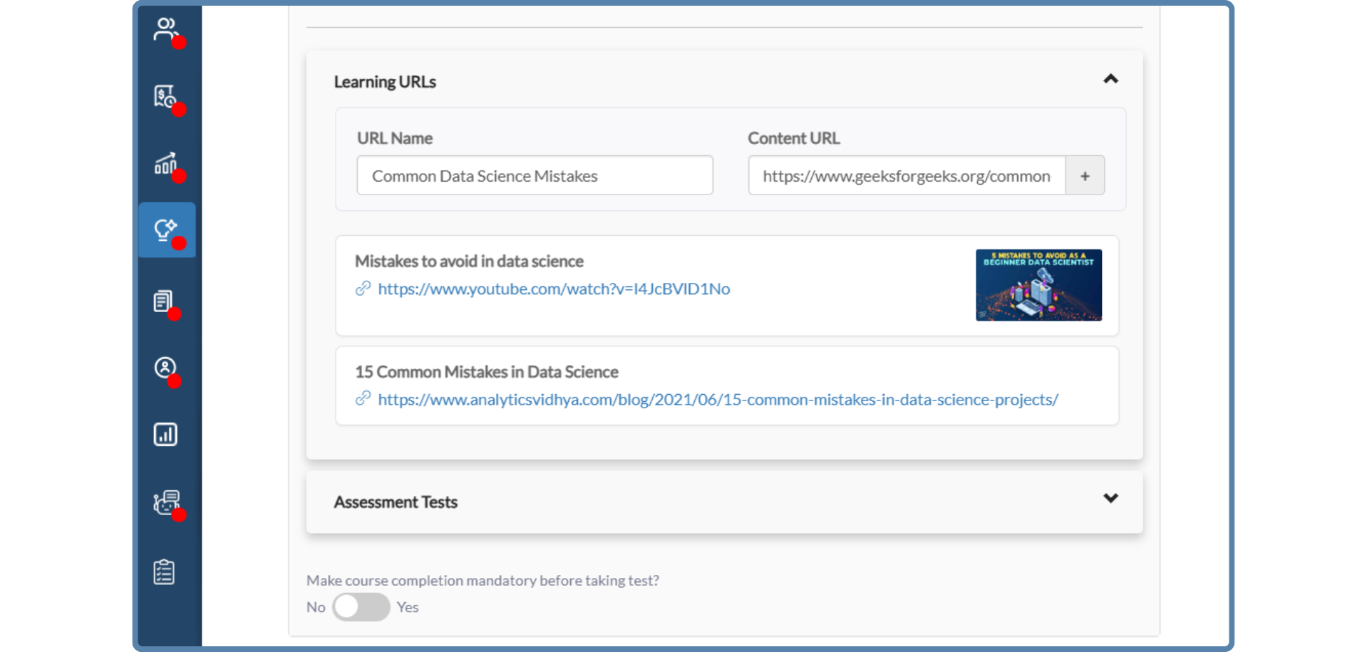Click link icon beside YouTube URL
Viewport: 1367px width, 652px height.
click(363, 289)
